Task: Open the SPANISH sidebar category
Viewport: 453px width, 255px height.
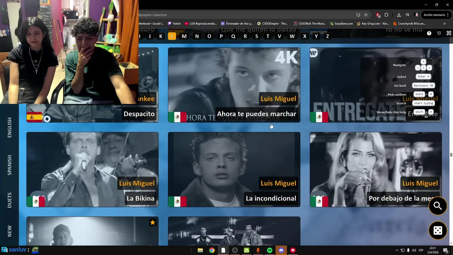Action: (x=10, y=165)
